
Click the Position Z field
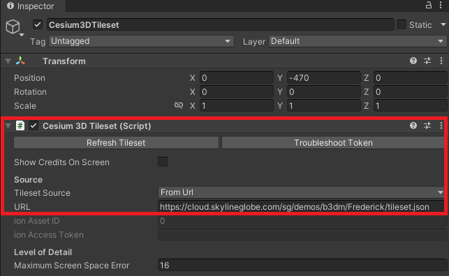(x=410, y=78)
